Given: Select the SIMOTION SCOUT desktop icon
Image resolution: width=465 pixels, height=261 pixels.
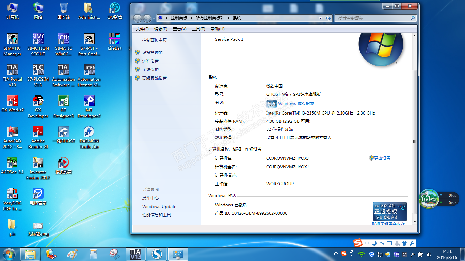Looking at the screenshot, I should (x=38, y=45).
